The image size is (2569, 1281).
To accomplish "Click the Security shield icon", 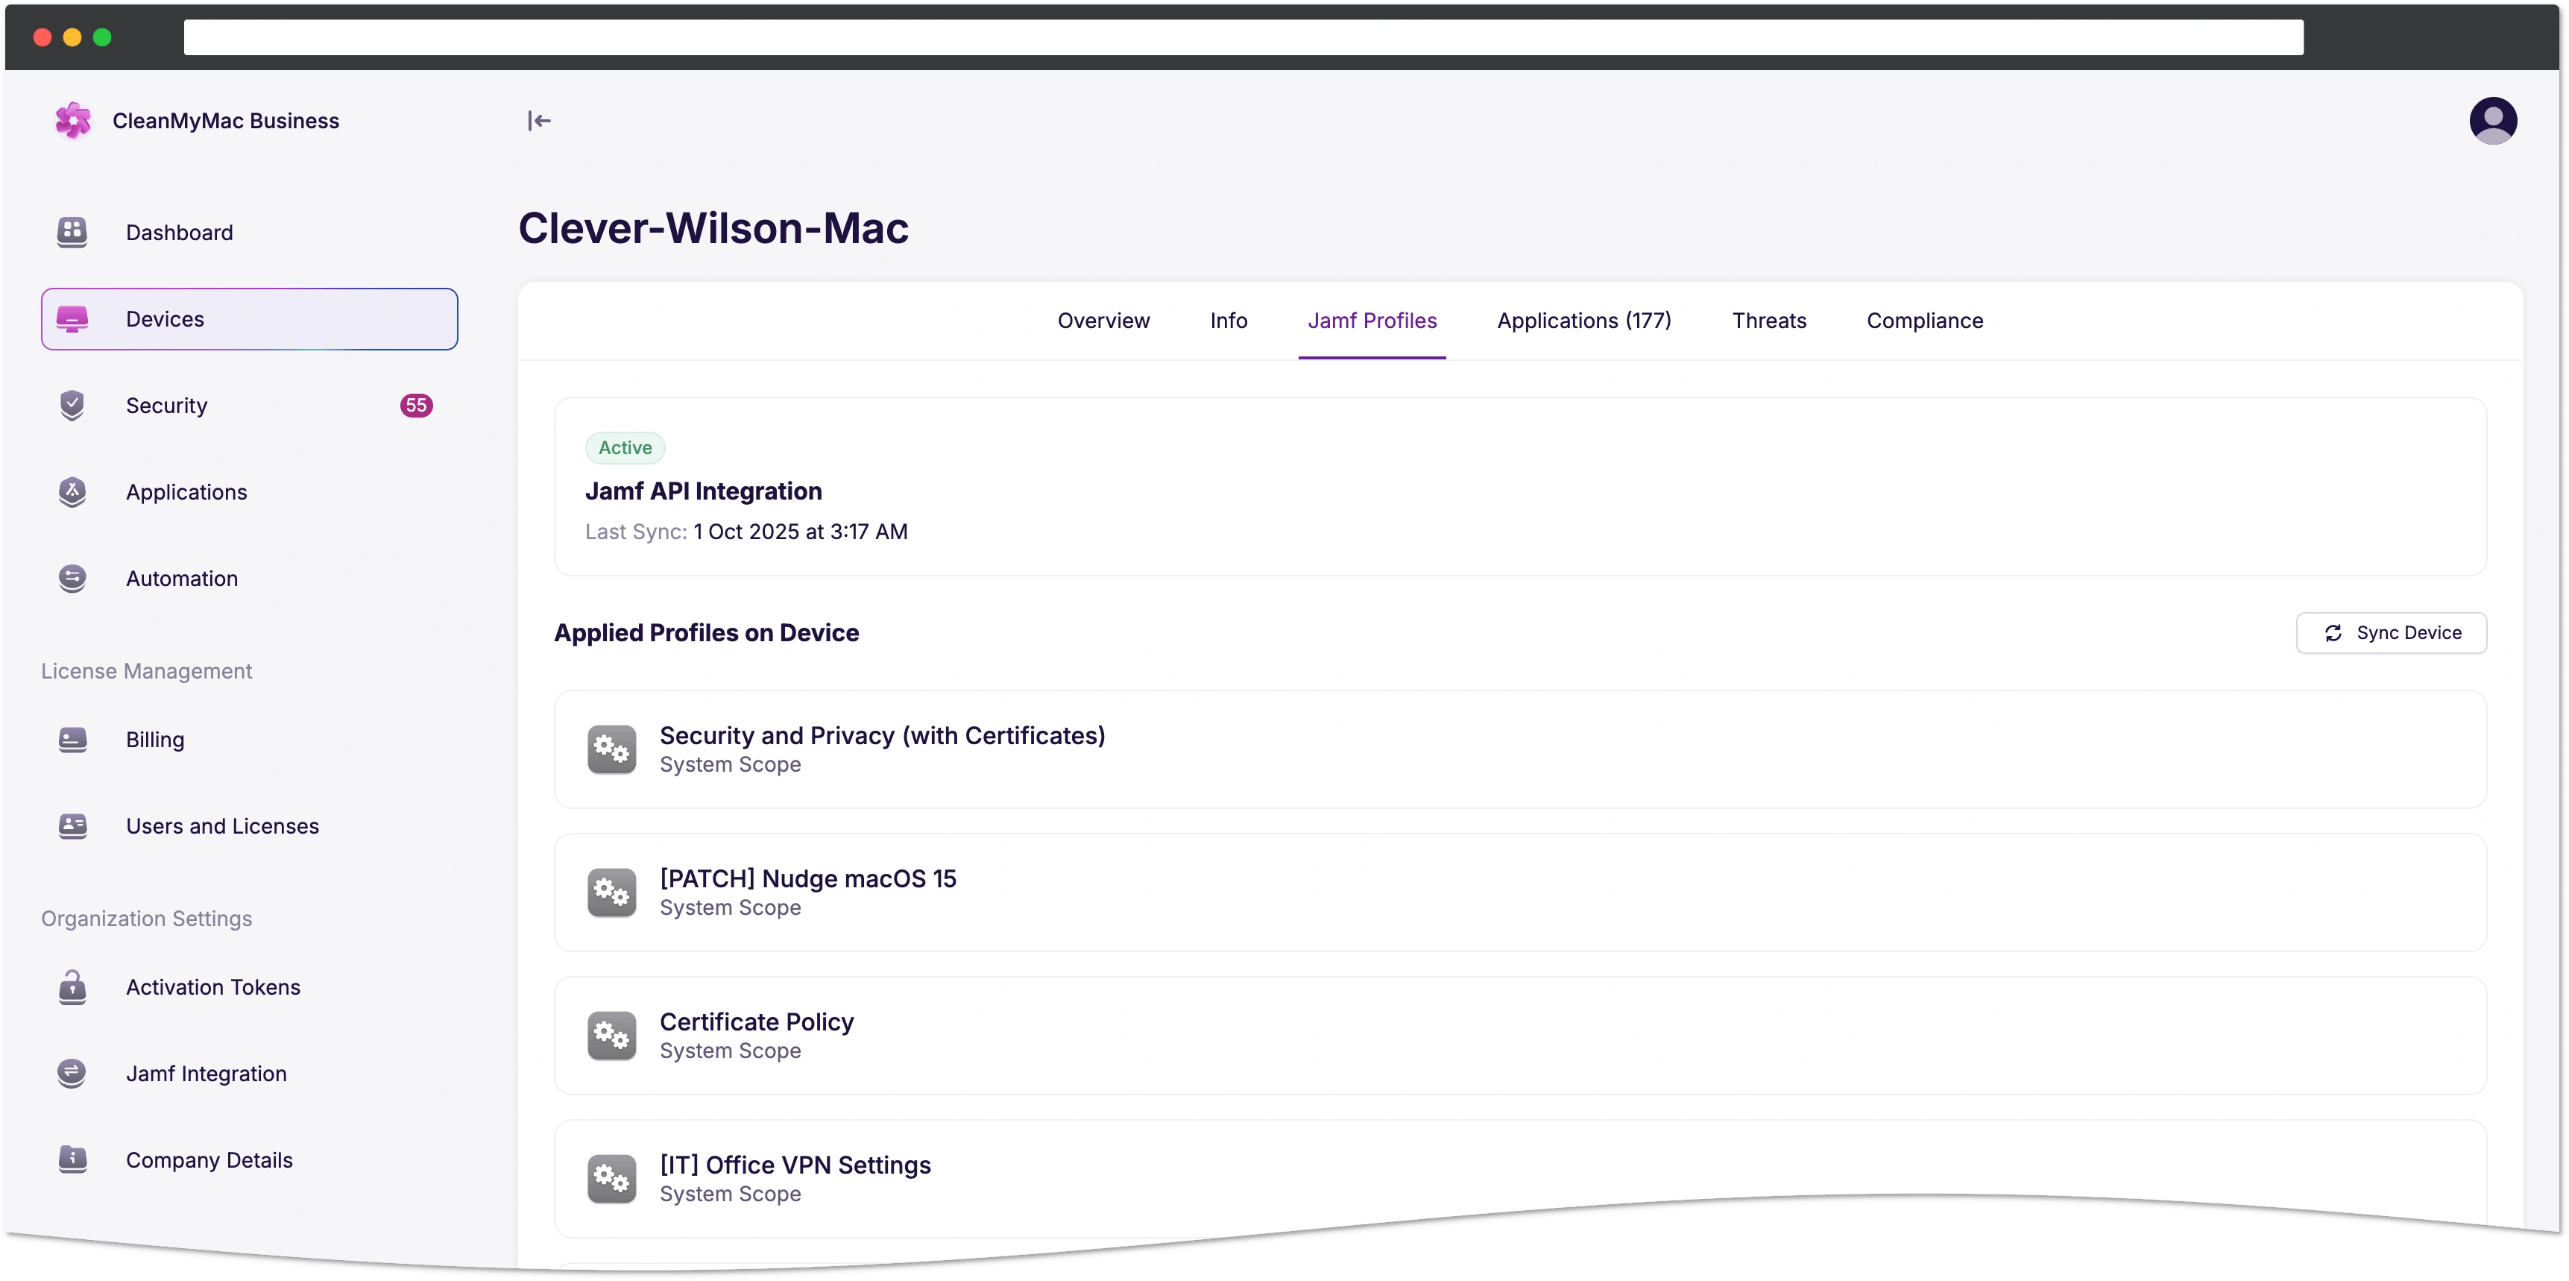I will click(x=72, y=405).
